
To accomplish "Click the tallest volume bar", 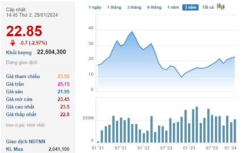I will 197,124.
